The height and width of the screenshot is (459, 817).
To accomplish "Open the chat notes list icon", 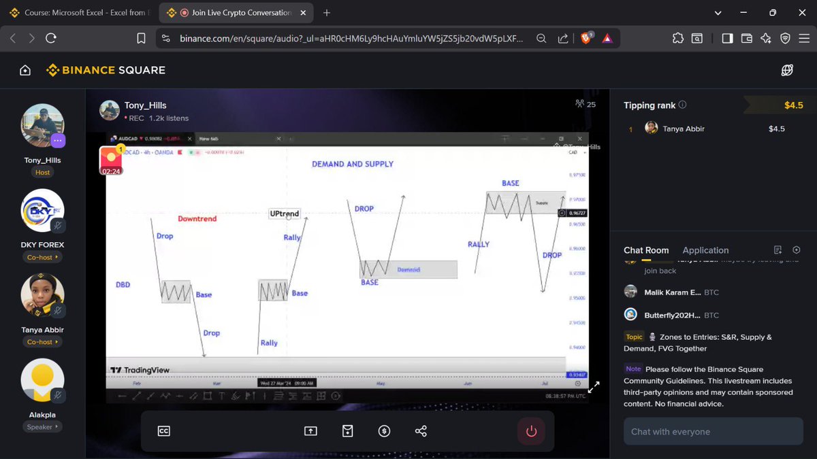I will click(778, 250).
